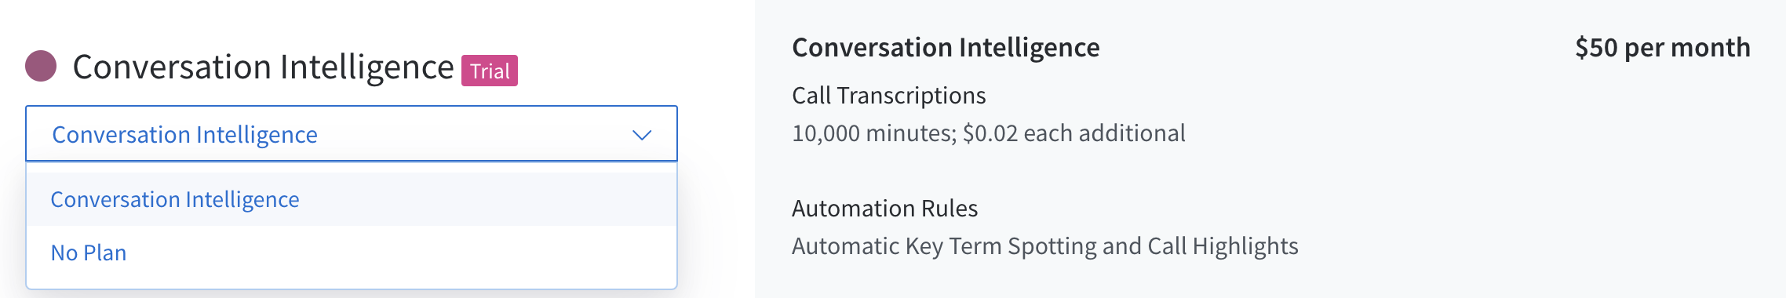Click the selected plan text inside the select box
1786x298 pixels.
[185, 135]
